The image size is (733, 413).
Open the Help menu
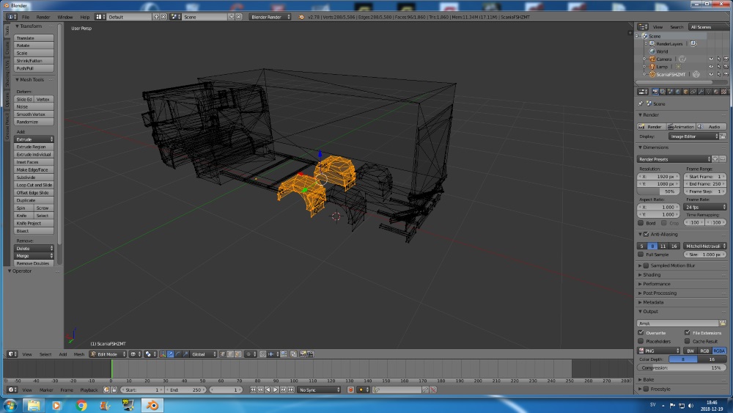click(x=84, y=17)
